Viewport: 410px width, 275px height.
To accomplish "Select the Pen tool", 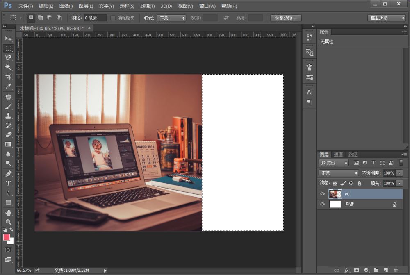I will tap(8, 174).
